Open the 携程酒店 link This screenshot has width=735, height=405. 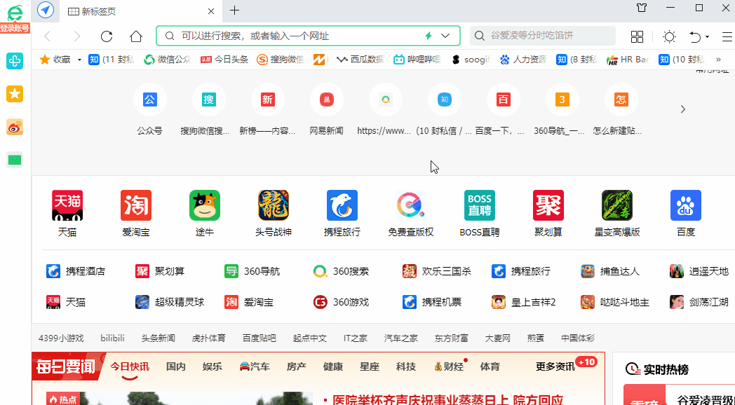(76, 271)
